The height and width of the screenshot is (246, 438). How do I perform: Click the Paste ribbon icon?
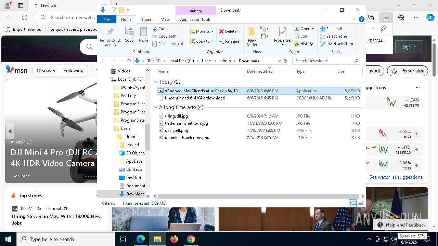point(143,35)
